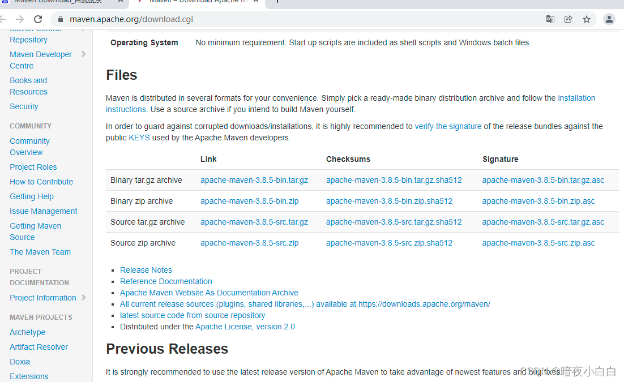Switch to the first Maven Download tab
This screenshot has height=382, width=624.
click(58, 2)
